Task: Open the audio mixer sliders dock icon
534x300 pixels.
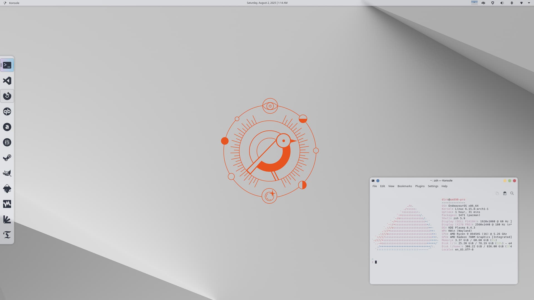Action: [x=7, y=142]
